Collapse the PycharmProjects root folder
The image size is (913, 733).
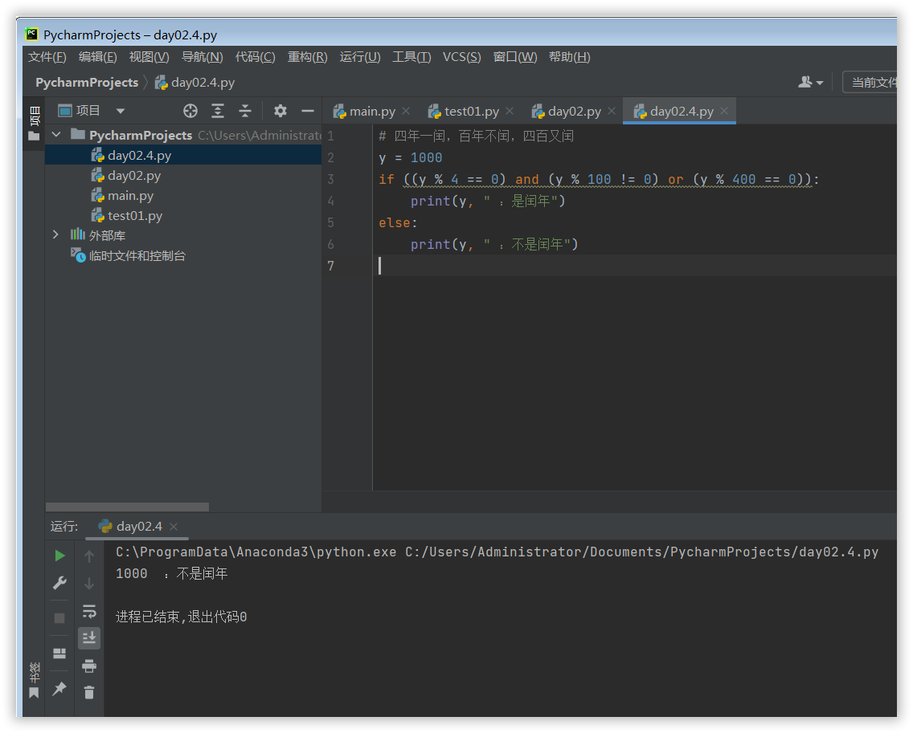pos(55,135)
